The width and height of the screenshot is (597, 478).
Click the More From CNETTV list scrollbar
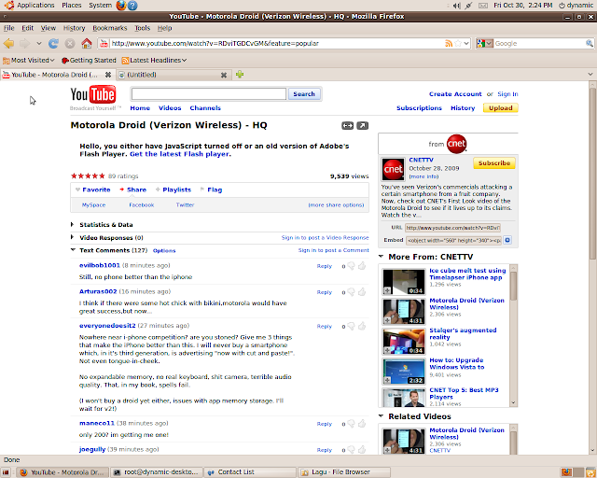[513, 286]
